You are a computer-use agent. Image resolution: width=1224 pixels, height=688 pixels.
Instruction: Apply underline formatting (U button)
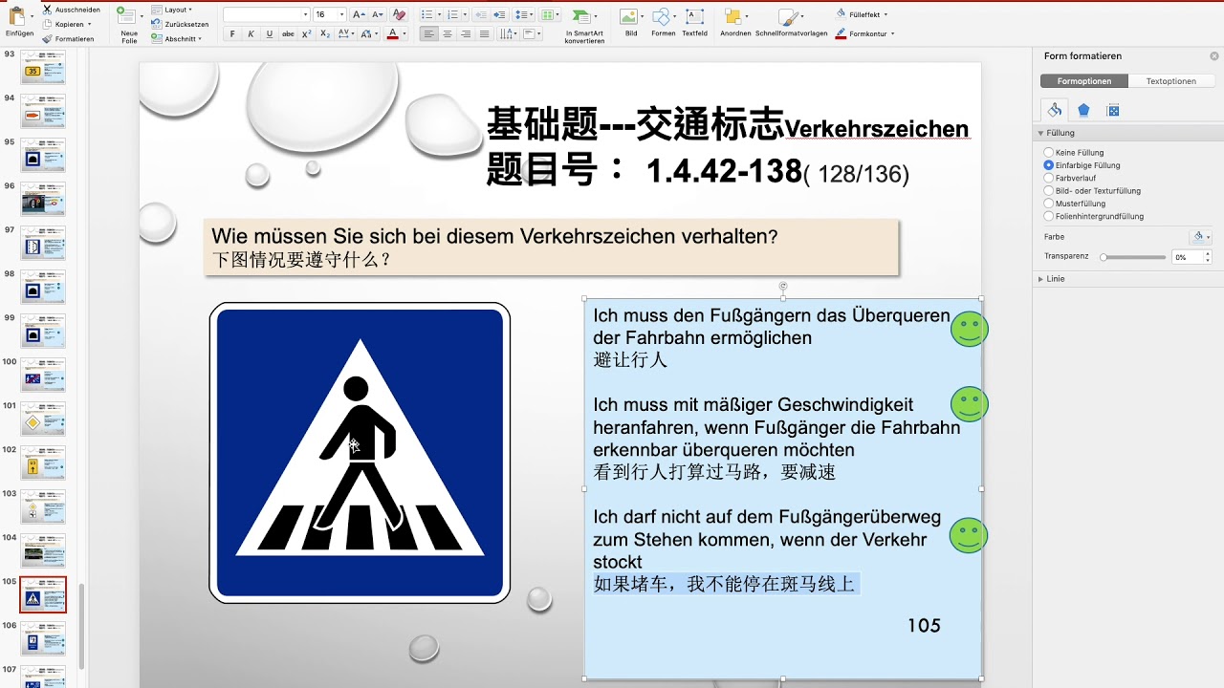[x=269, y=33]
